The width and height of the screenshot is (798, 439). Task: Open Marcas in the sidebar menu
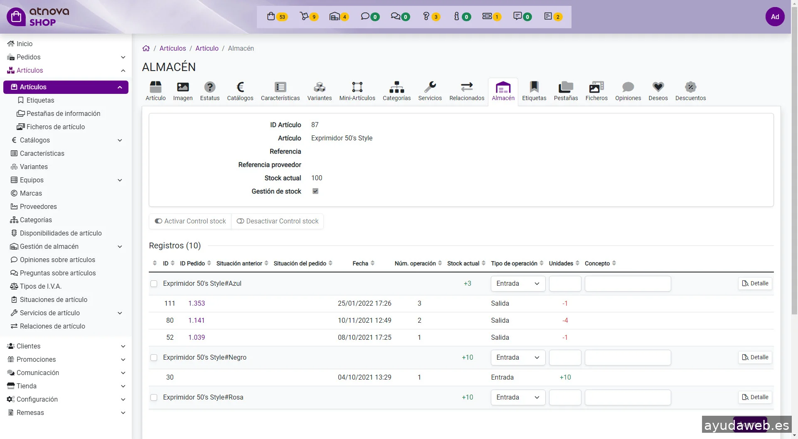31,194
